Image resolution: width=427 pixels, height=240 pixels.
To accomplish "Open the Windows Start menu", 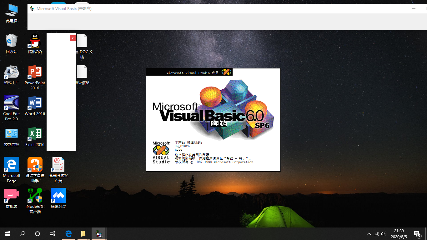I will click(x=8, y=234).
